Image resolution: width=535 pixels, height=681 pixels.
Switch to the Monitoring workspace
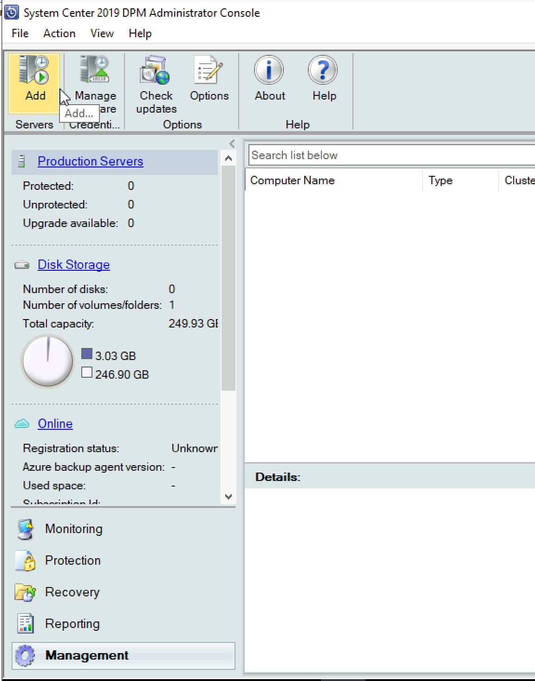coord(74,529)
